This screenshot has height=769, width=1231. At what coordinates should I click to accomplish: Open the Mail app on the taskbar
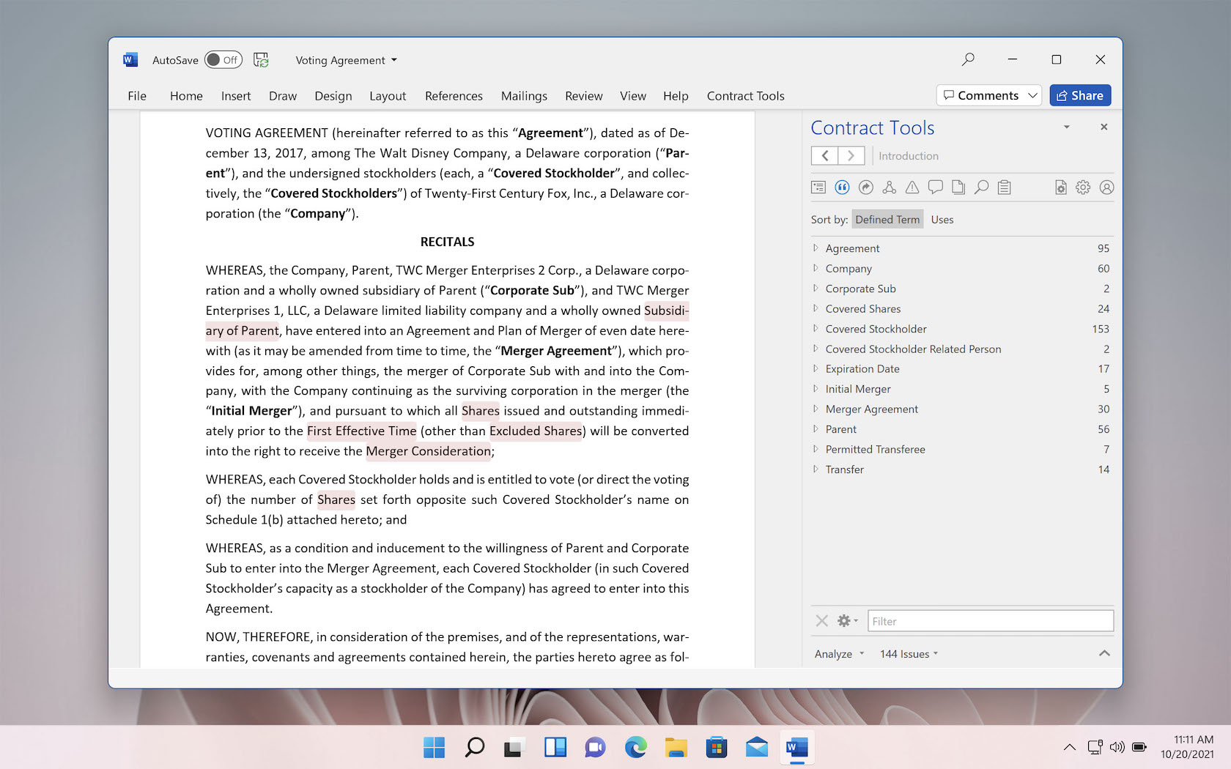pos(757,747)
